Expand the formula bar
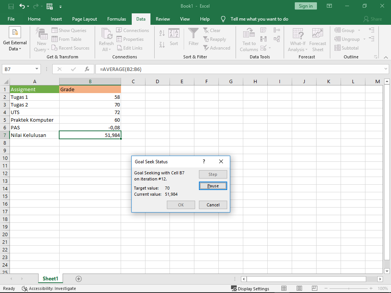The height and width of the screenshot is (293, 391). click(386, 69)
